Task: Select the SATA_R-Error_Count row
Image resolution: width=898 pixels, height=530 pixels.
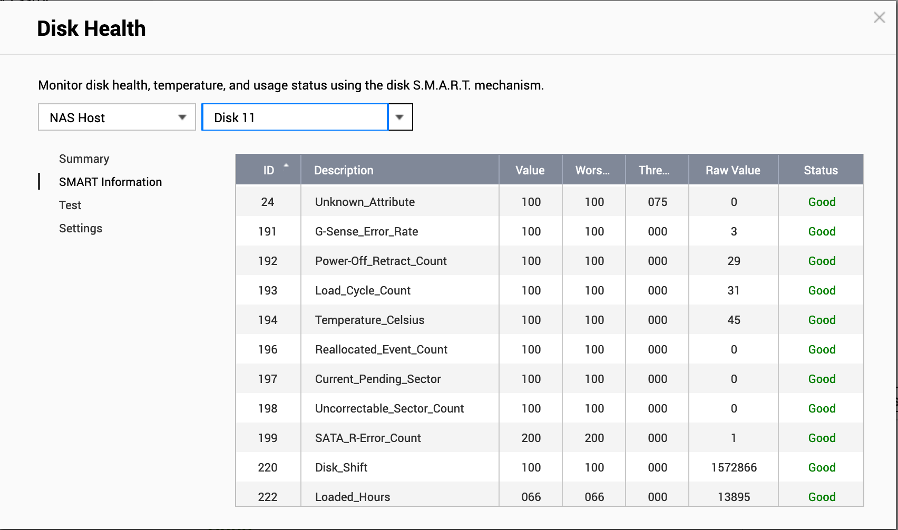Action: tap(550, 438)
